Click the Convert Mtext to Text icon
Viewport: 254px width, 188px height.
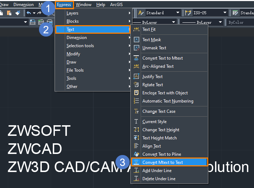pyautogui.click(x=136, y=162)
